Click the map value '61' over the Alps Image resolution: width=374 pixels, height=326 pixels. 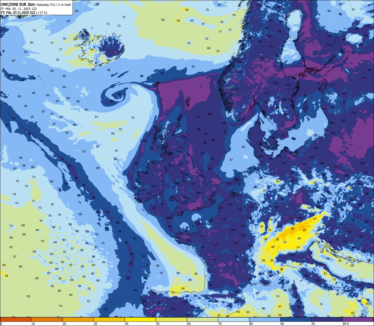tap(285, 242)
